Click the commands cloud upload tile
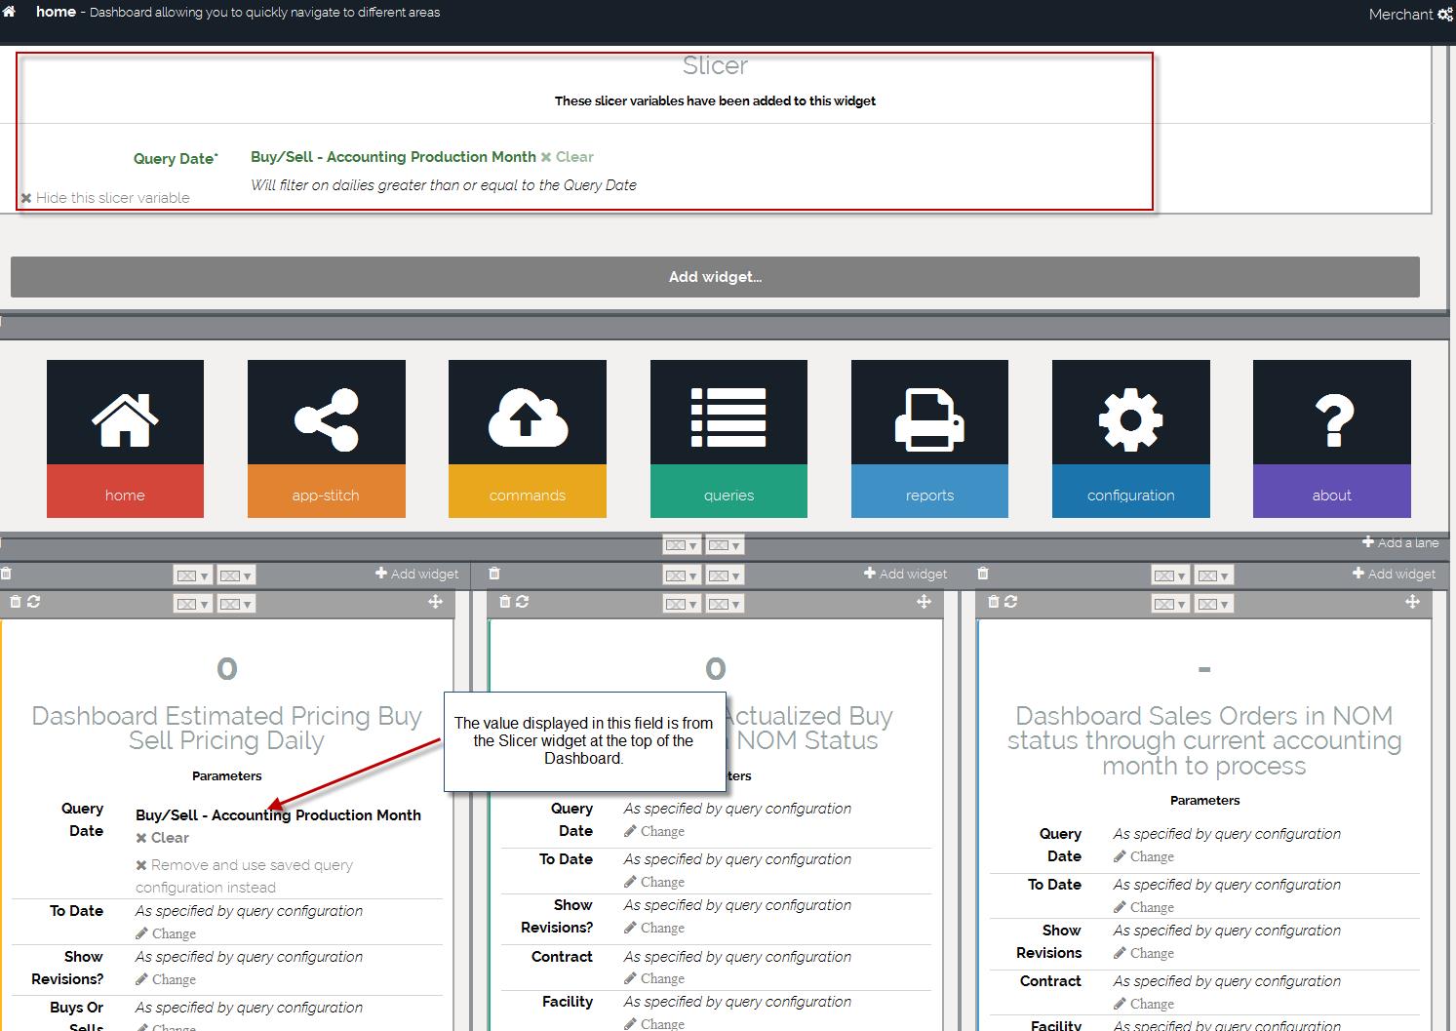Viewport: 1456px width, 1031px height. tap(527, 438)
